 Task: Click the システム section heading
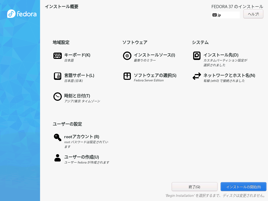(x=200, y=42)
